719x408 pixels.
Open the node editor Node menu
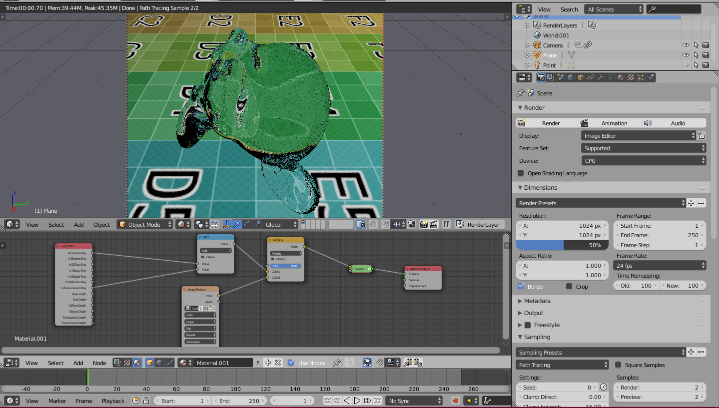coord(99,363)
